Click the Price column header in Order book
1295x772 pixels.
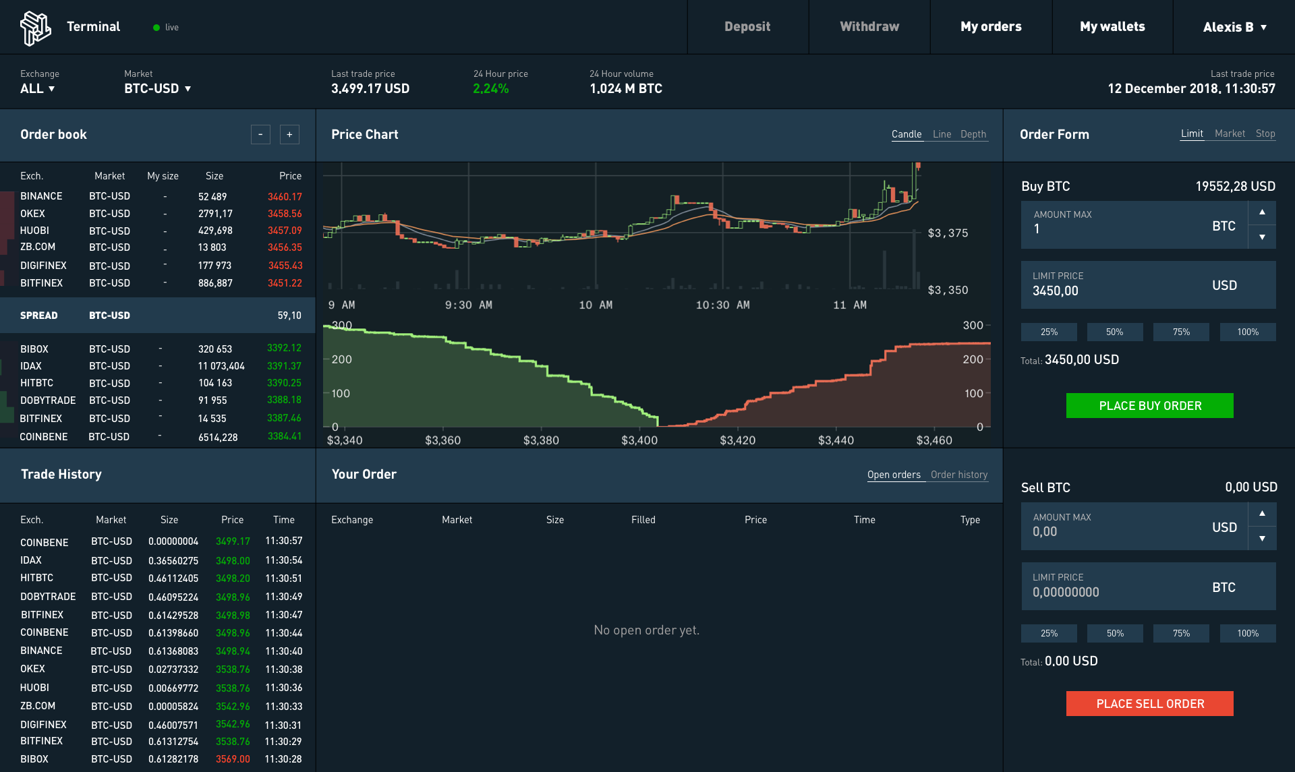click(x=291, y=176)
